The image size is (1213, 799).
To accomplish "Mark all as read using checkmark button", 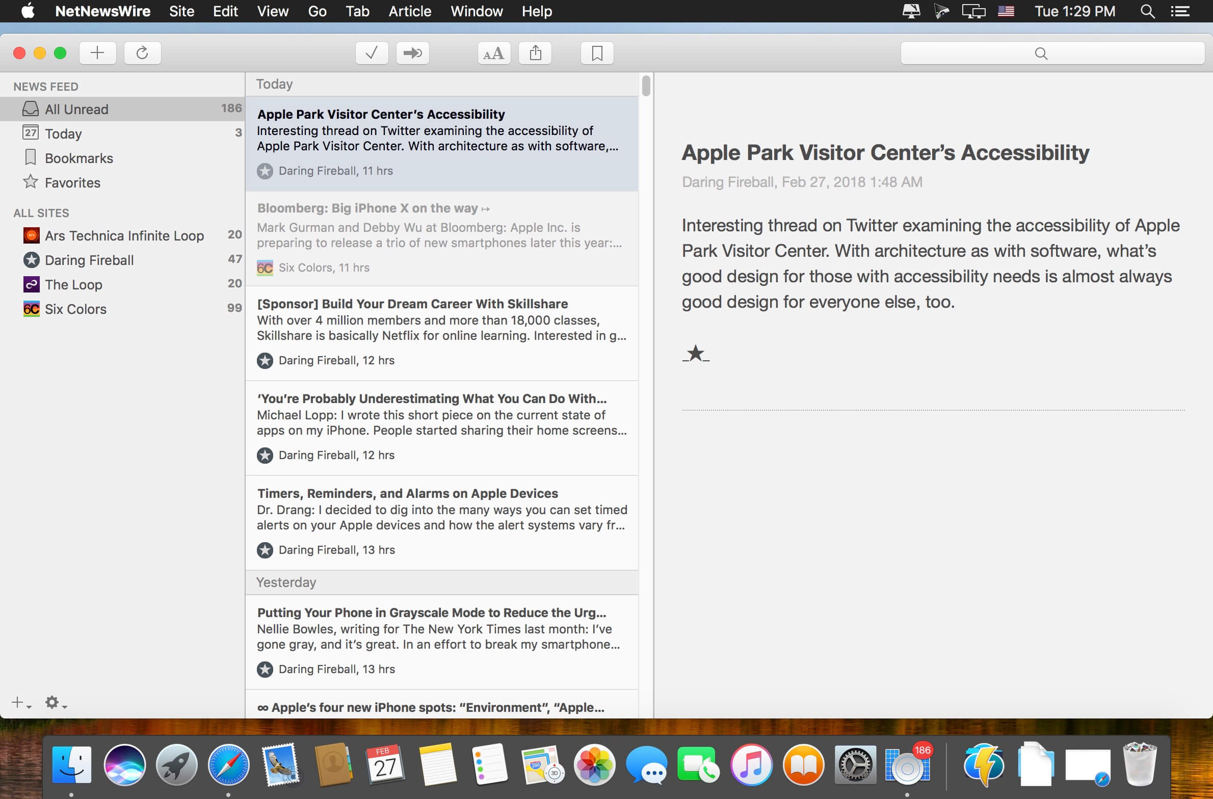I will coord(372,53).
